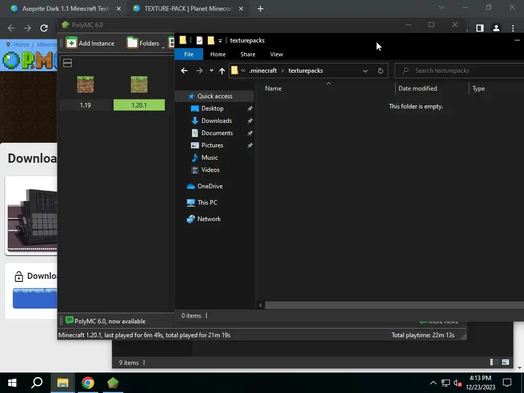Switch to Aseprite Dark 1.1 browser tab

click(65, 9)
